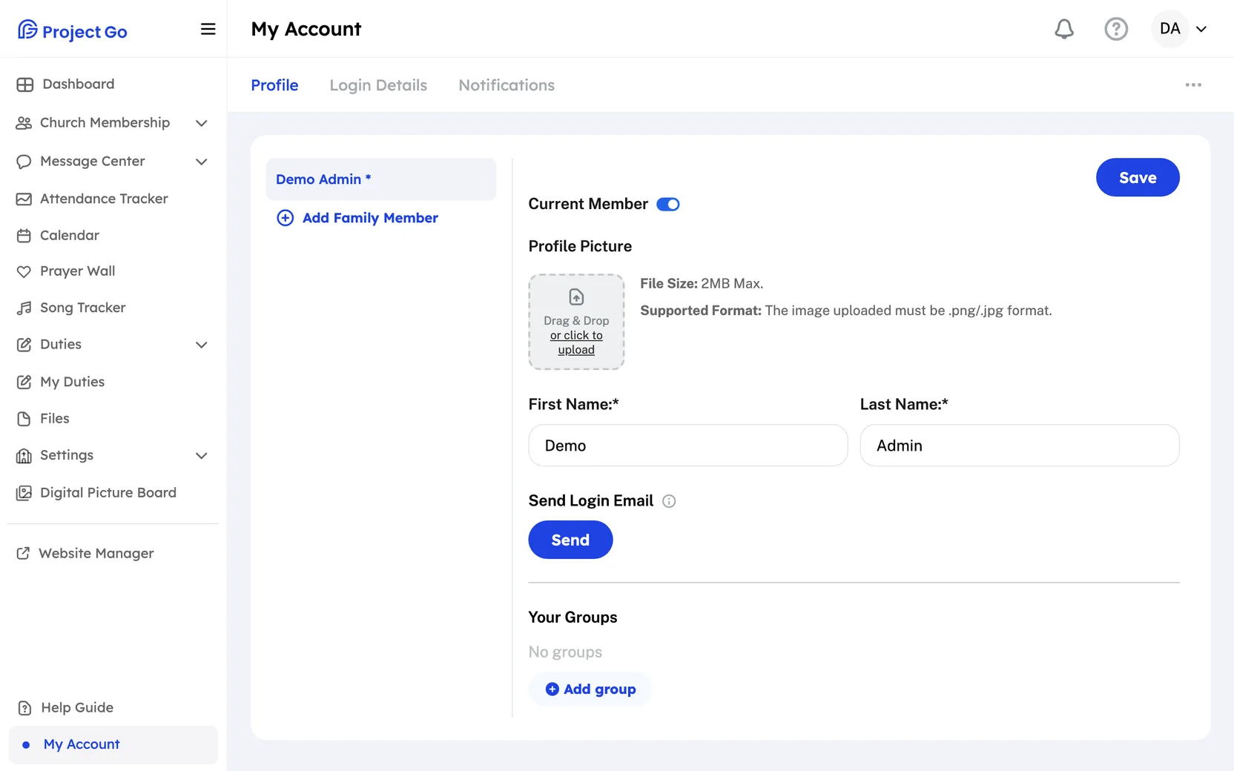Click the Project Go logo
The image size is (1234, 771).
(x=73, y=30)
